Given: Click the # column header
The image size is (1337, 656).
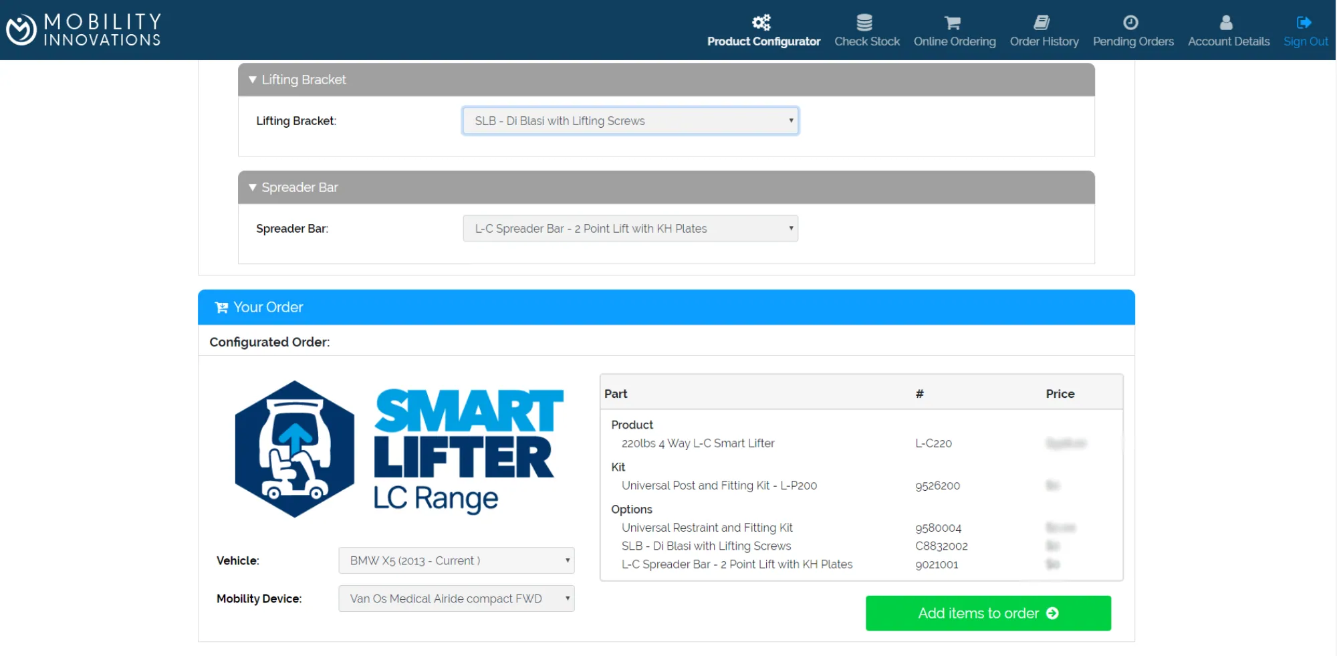Looking at the screenshot, I should coord(920,394).
